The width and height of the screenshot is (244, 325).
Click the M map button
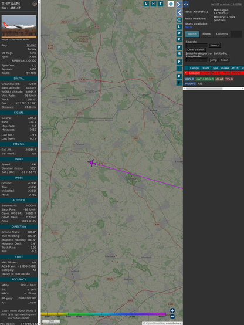(179, 54)
